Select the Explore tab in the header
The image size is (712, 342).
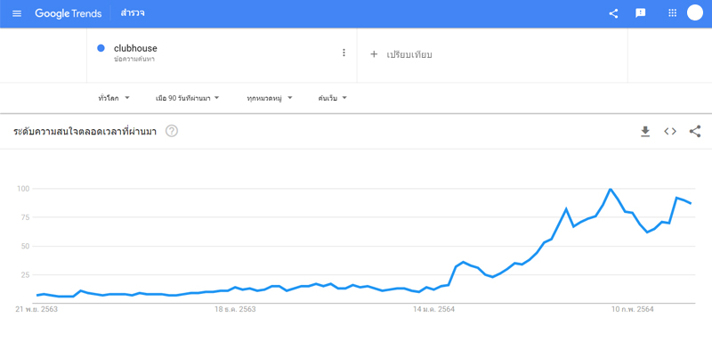click(x=133, y=13)
